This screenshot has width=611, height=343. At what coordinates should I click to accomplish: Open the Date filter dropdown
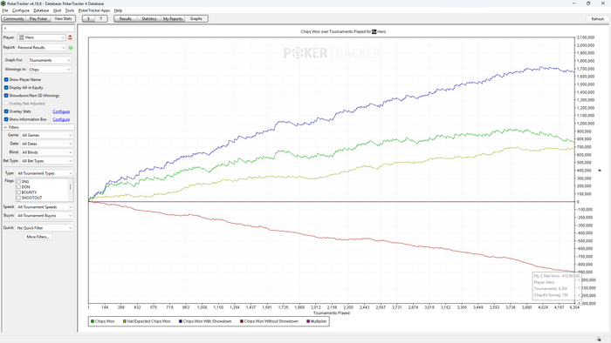(x=47, y=144)
